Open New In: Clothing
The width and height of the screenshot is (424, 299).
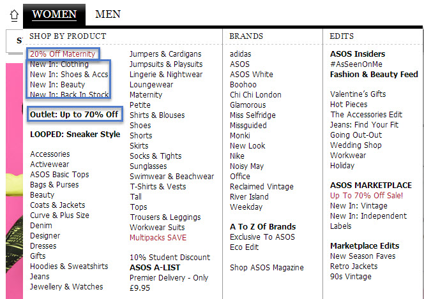coord(59,64)
